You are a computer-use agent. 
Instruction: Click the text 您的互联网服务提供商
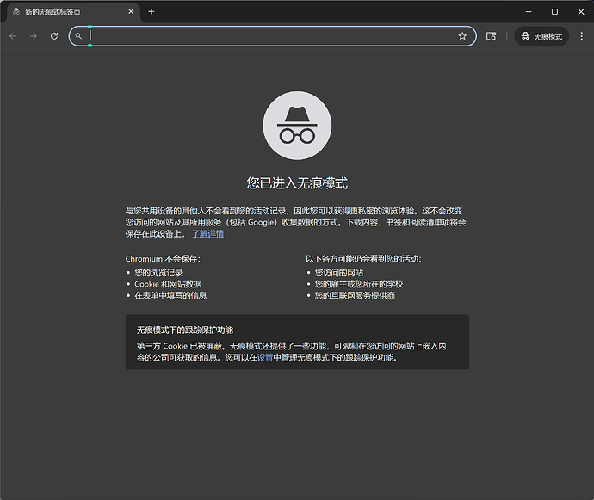click(355, 295)
